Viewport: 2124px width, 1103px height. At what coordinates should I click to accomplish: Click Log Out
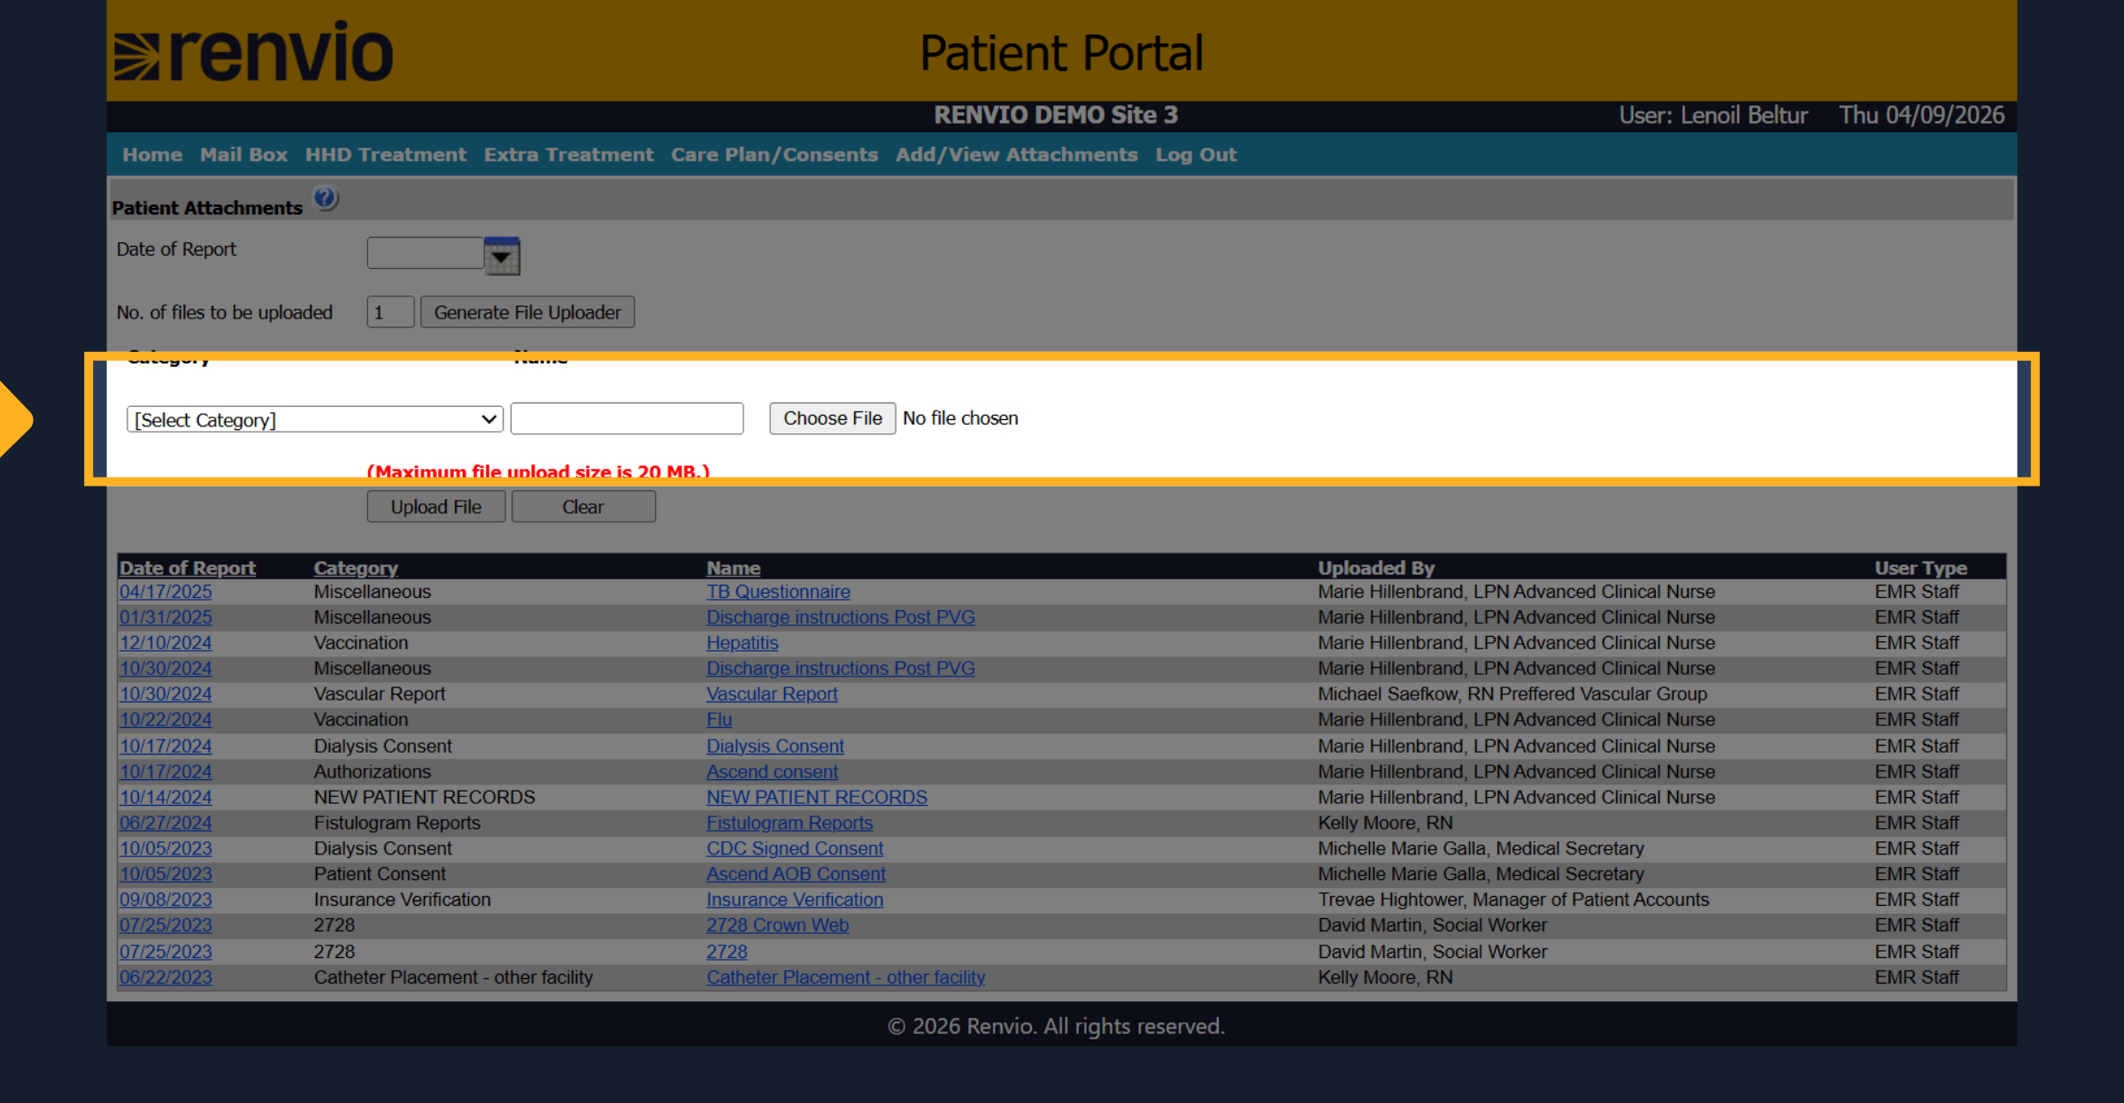(1196, 155)
